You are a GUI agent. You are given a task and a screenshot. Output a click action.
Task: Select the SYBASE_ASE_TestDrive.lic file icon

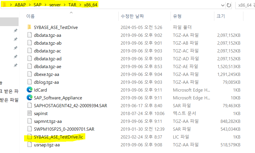[x=30, y=136]
